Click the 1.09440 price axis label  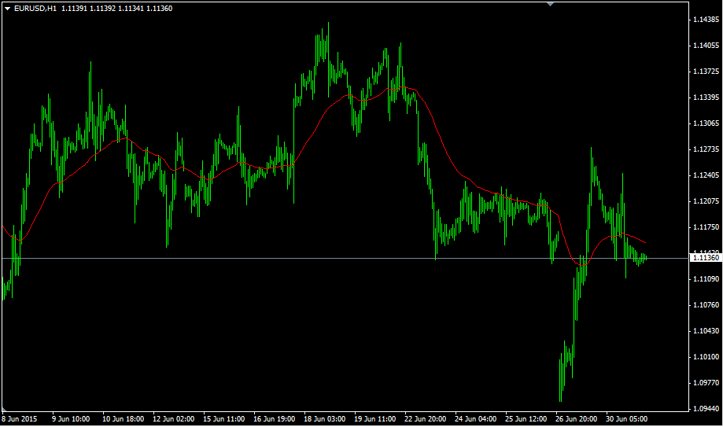point(706,409)
